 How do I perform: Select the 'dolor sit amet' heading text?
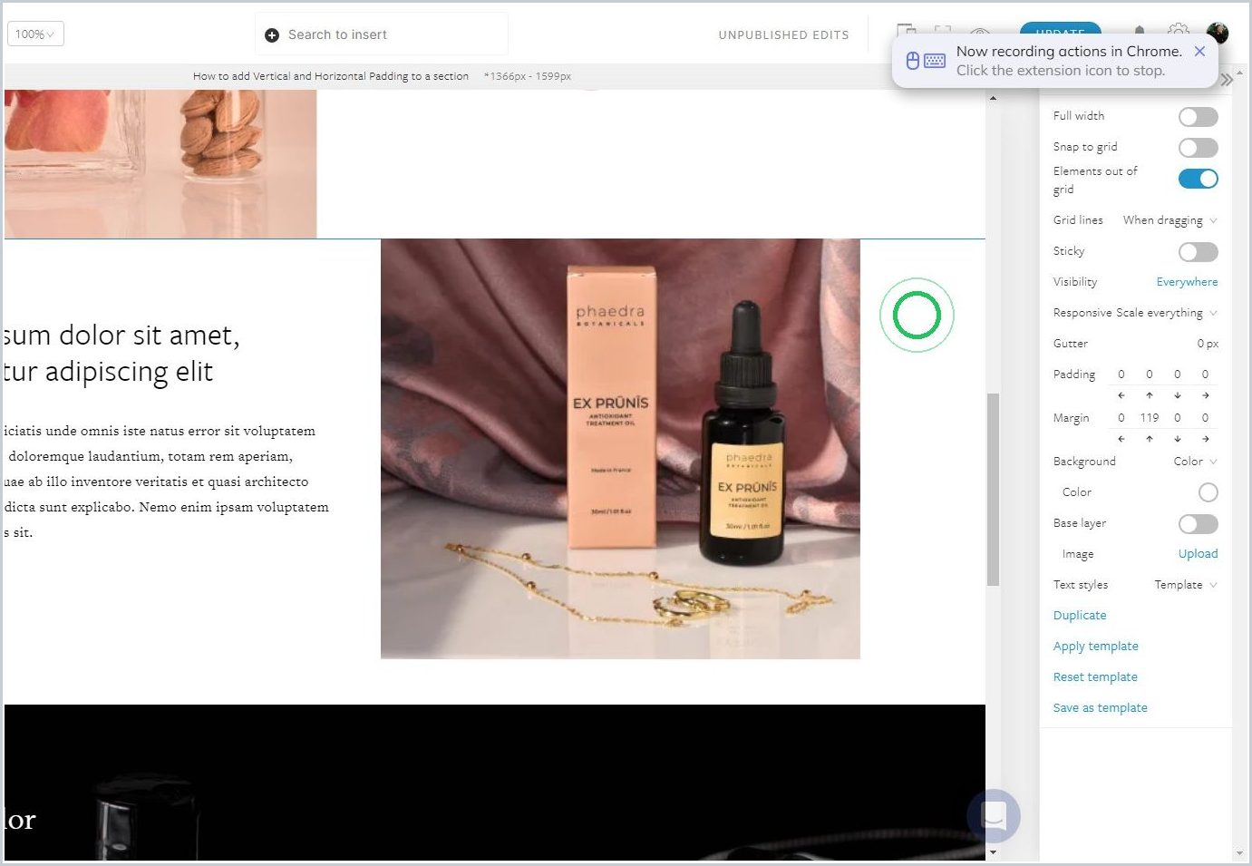point(121,354)
